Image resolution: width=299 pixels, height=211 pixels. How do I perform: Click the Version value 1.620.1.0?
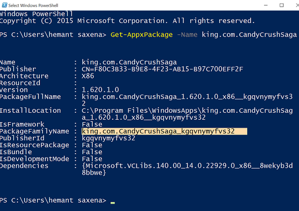click(100, 90)
